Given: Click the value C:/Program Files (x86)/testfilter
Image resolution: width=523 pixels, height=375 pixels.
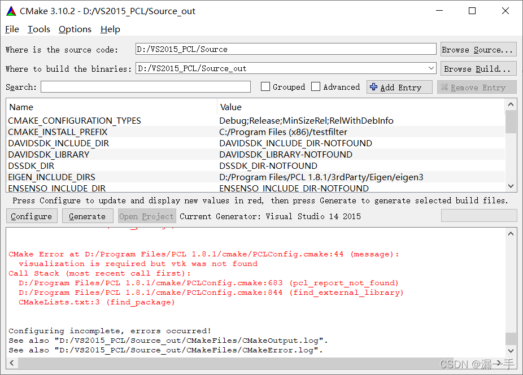Looking at the screenshot, I should pos(283,132).
